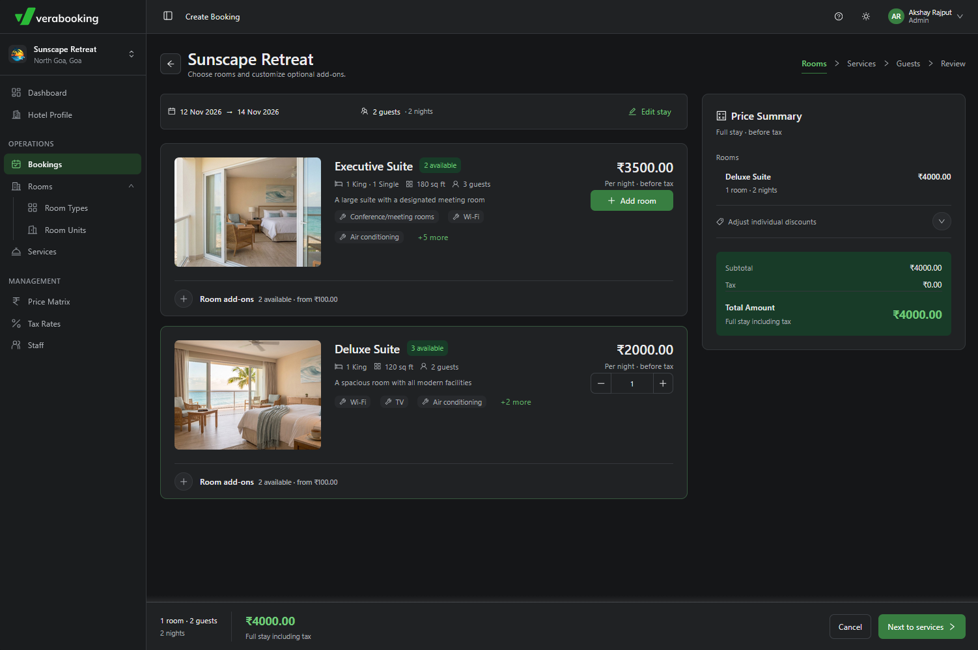978x650 pixels.
Task: Open the Sunscape Retreat hotel switcher
Action: 73,55
